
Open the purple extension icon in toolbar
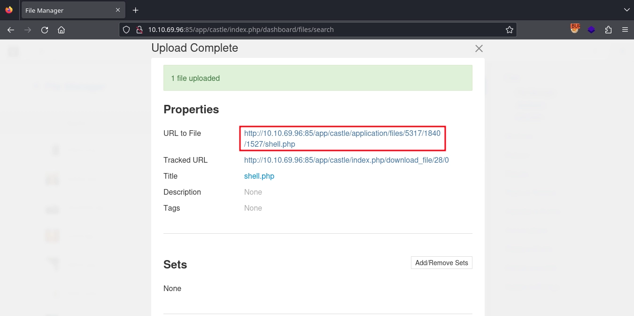591,30
